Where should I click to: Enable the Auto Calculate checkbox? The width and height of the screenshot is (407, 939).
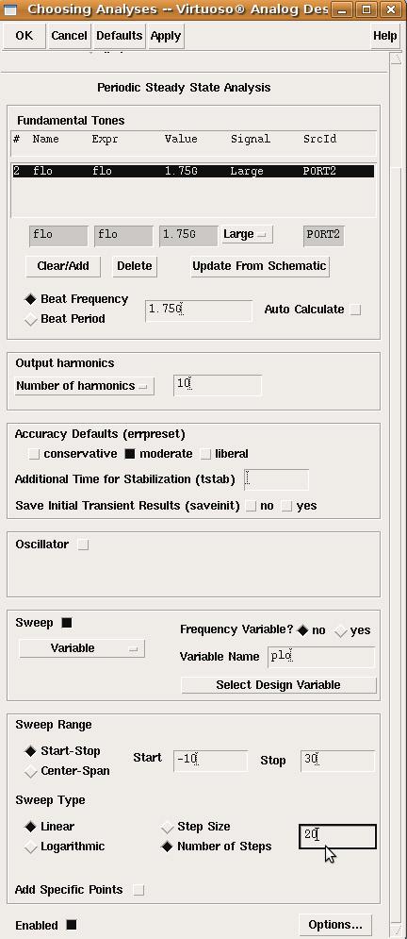355,310
